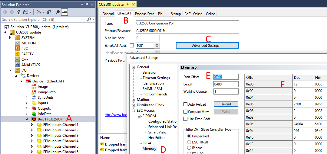Click the Hex value 5e00 cell
Viewport: 327px width, 154px height.
pos(320,124)
